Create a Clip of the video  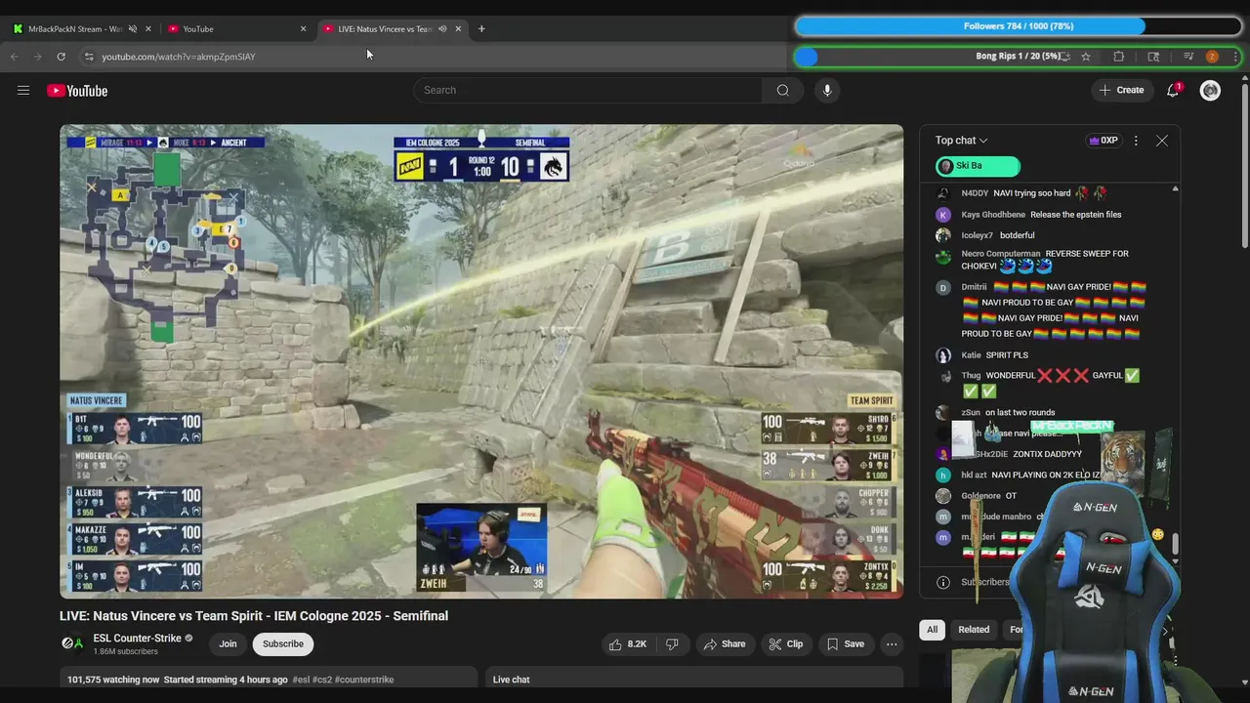pyautogui.click(x=785, y=644)
